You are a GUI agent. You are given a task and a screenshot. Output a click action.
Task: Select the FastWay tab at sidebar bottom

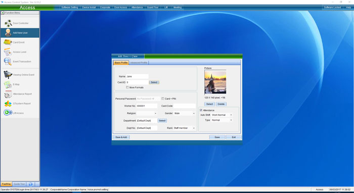click(6, 184)
